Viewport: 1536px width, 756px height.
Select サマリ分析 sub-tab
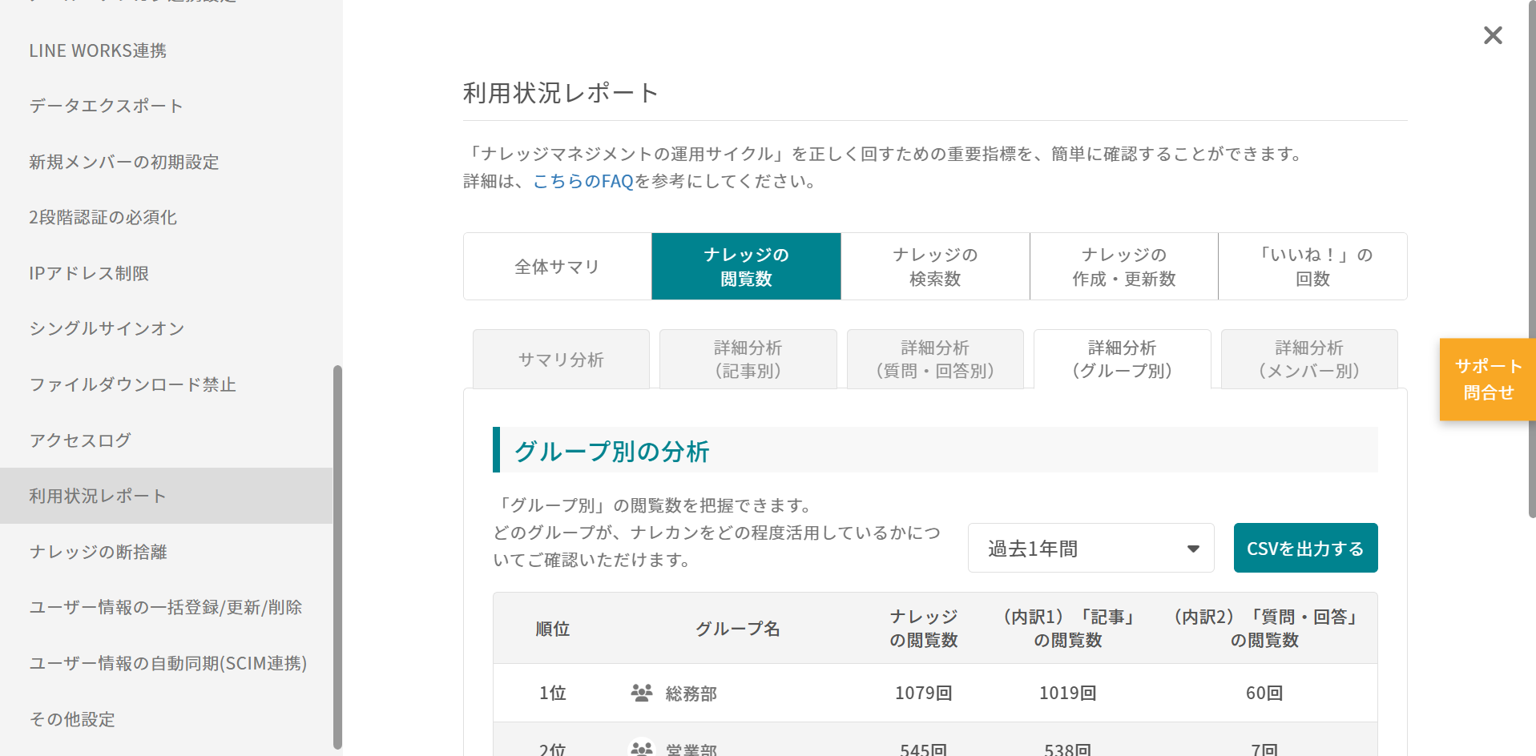pyautogui.click(x=561, y=360)
